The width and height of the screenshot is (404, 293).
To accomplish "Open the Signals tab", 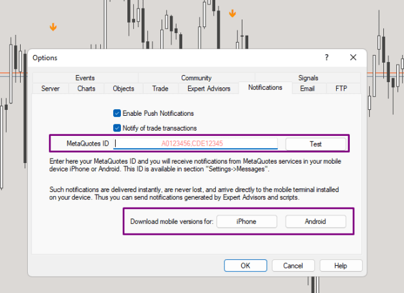I will click(x=308, y=78).
